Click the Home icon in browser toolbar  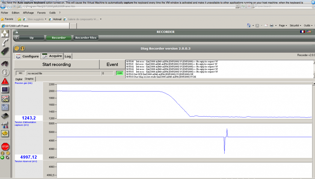point(249,25)
